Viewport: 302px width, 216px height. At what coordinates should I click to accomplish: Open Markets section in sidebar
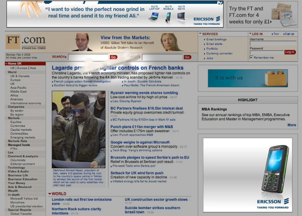(x=13, y=118)
